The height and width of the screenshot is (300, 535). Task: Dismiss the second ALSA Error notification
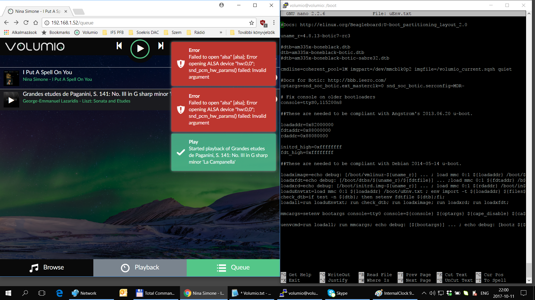coord(223,109)
